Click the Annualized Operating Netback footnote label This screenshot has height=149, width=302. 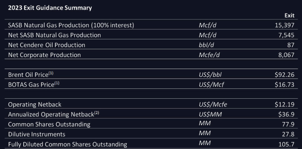pyautogui.click(x=54, y=114)
